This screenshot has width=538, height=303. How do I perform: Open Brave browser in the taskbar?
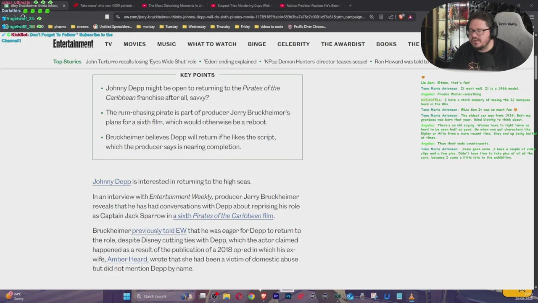[264, 296]
